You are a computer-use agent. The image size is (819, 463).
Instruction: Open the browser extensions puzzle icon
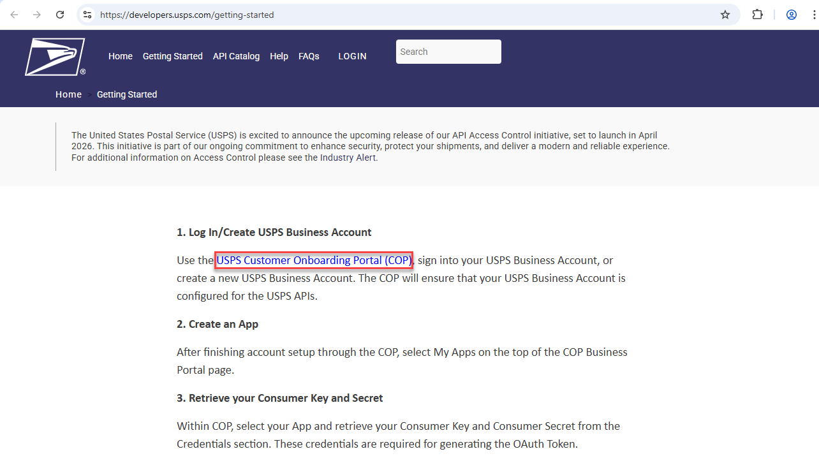tap(757, 14)
